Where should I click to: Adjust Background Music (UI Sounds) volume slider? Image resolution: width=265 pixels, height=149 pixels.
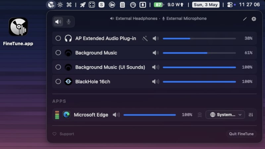199,67
